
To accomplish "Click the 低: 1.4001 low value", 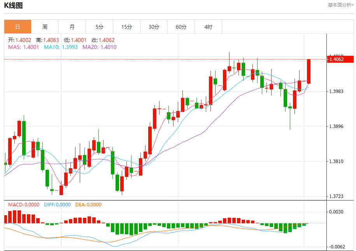I will click(x=75, y=40).
